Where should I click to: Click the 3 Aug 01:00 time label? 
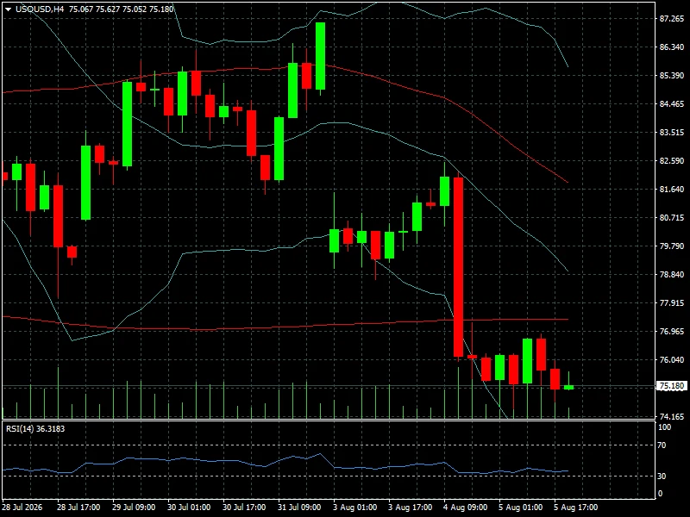click(x=354, y=507)
